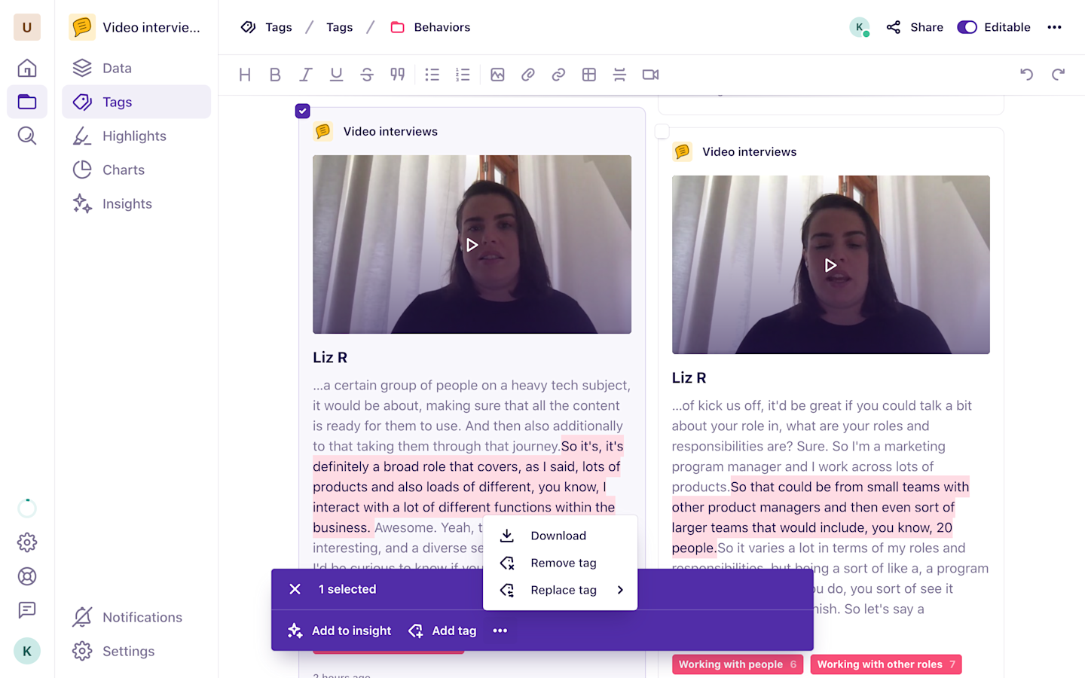Open Video interviews label on left card
The width and height of the screenshot is (1085, 678).
pyautogui.click(x=390, y=131)
